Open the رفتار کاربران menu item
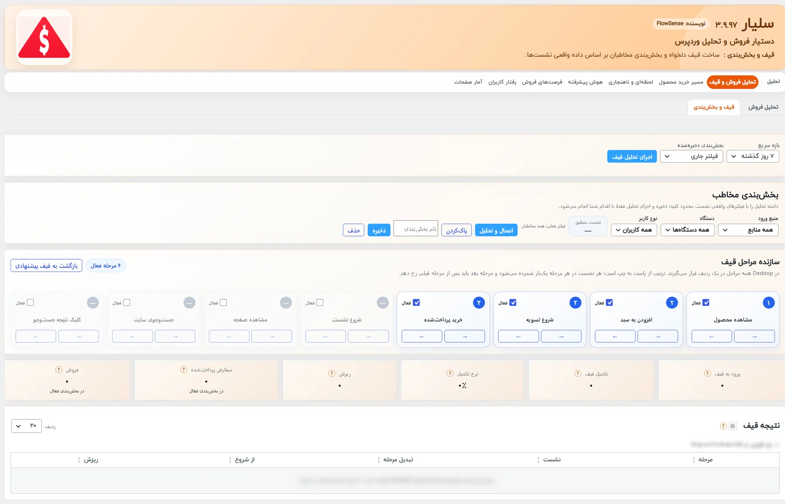The height and width of the screenshot is (504, 785). coord(502,82)
